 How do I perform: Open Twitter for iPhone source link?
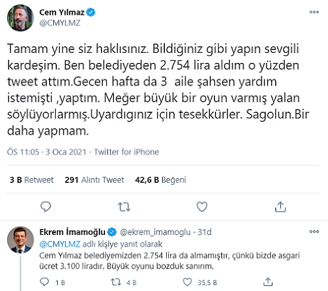(127, 152)
